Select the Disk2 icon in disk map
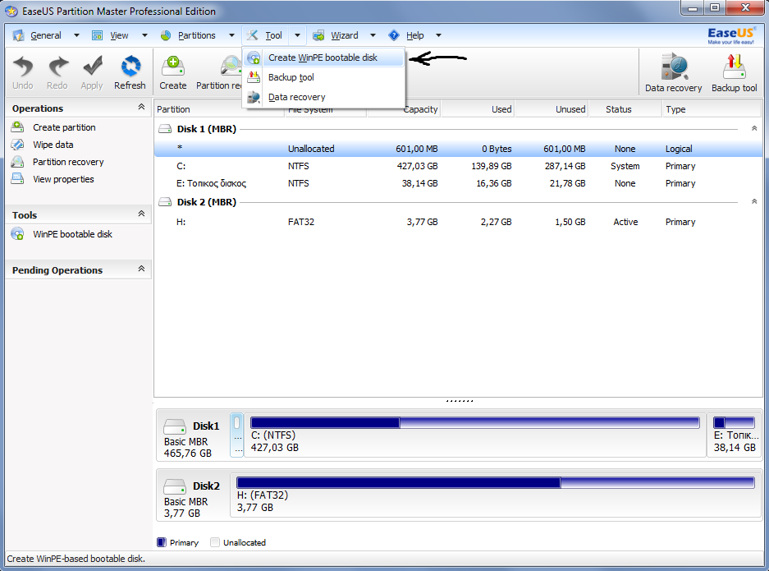The width and height of the screenshot is (769, 571). pos(175,486)
